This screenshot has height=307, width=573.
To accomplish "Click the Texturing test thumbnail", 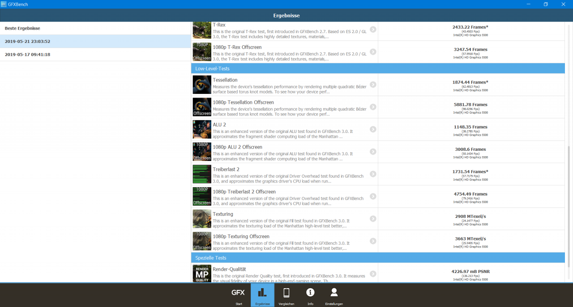I will click(202, 219).
